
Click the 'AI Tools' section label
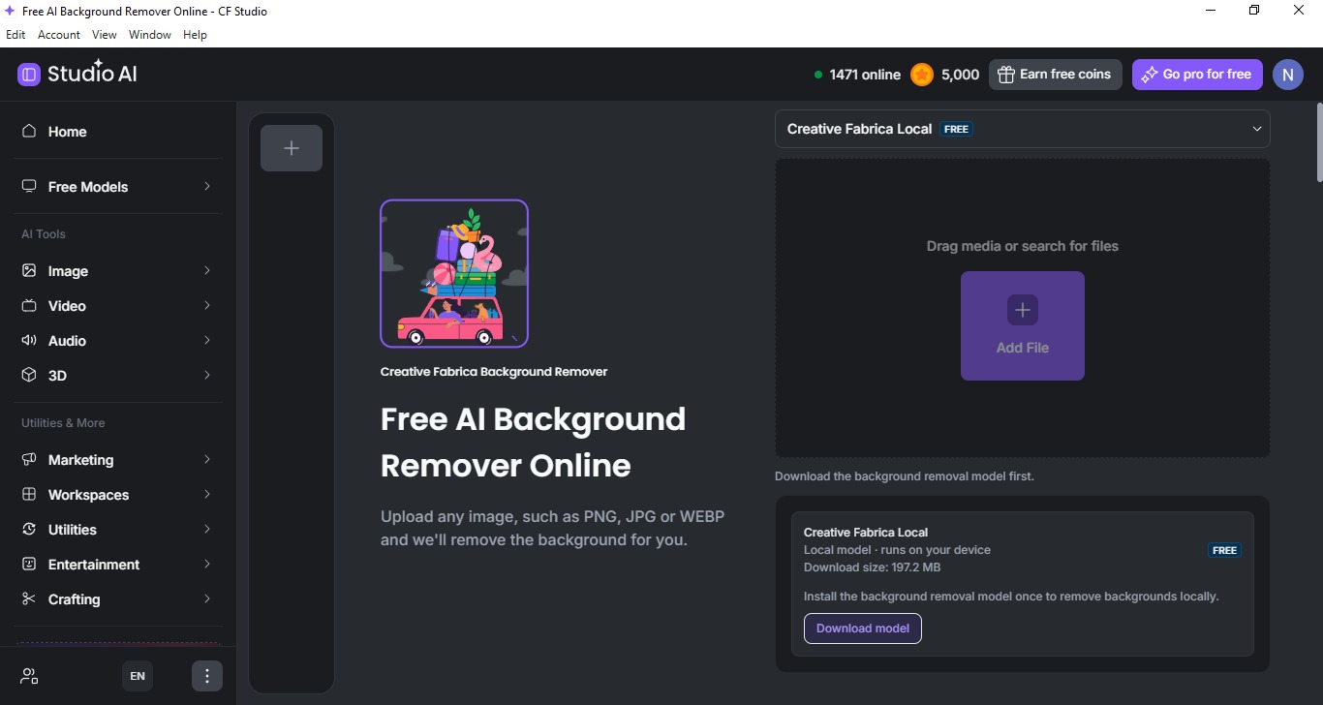click(x=44, y=234)
